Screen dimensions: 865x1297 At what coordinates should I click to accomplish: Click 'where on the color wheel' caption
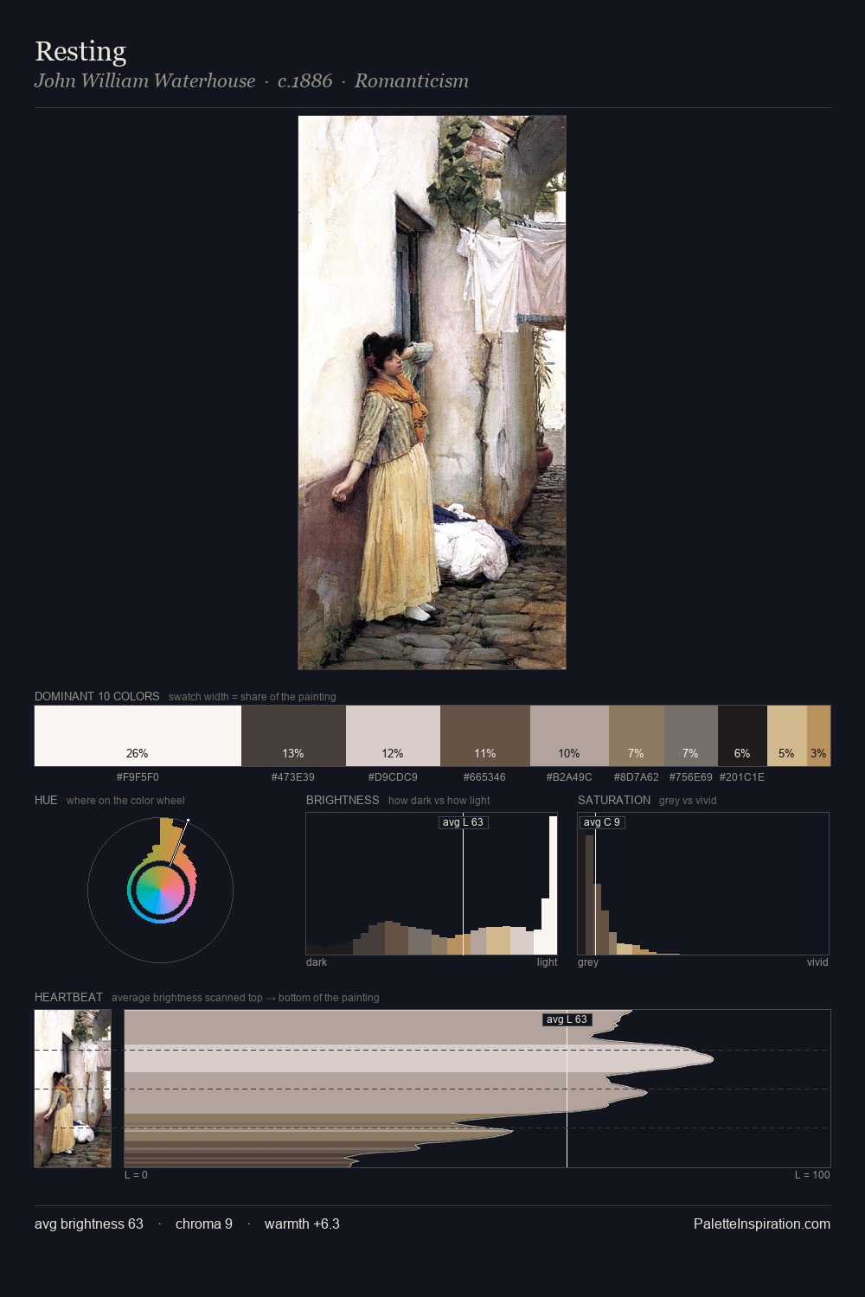[x=125, y=801]
